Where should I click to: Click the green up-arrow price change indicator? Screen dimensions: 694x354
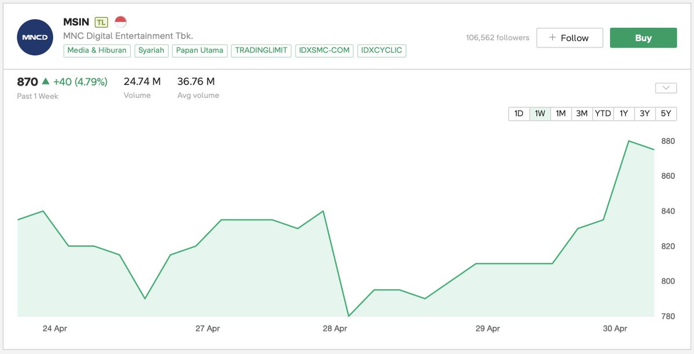[46, 82]
